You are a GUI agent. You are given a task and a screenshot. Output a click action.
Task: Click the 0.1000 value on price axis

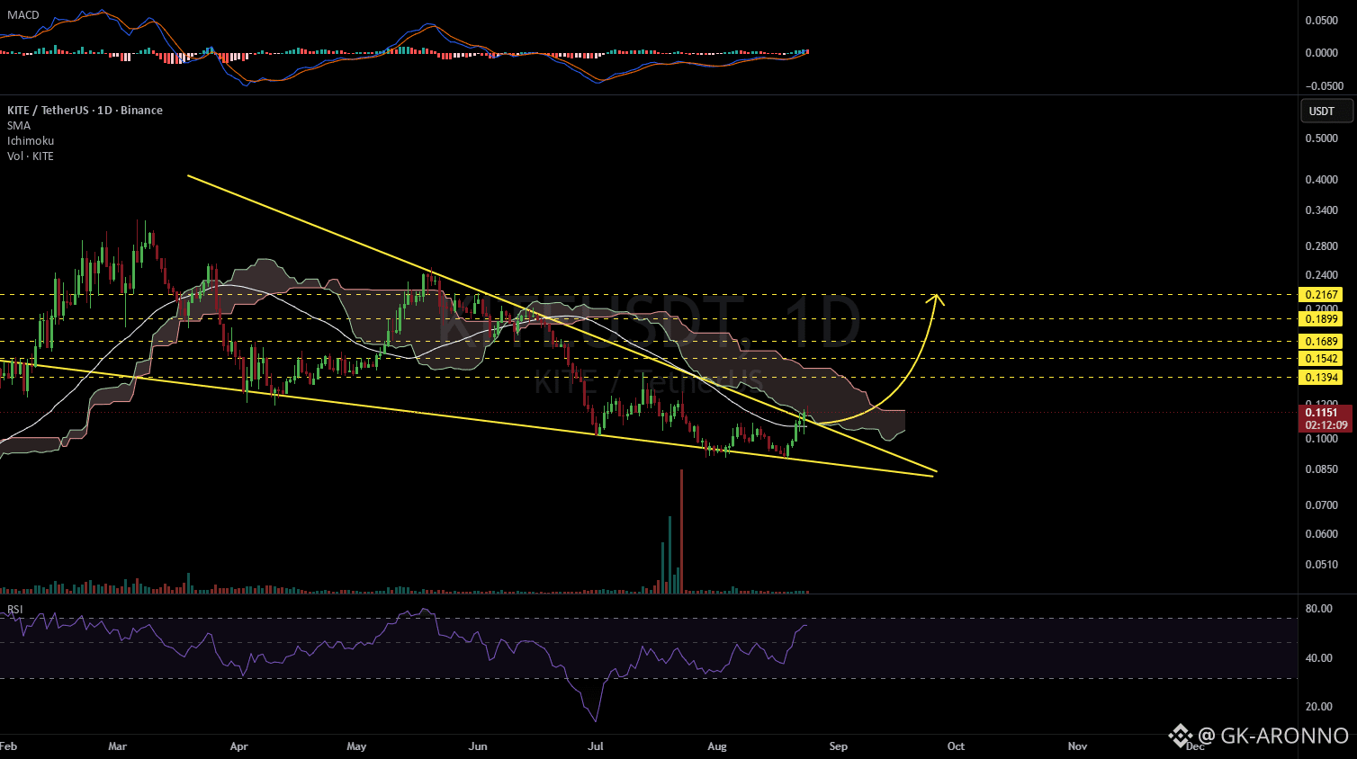tap(1322, 439)
